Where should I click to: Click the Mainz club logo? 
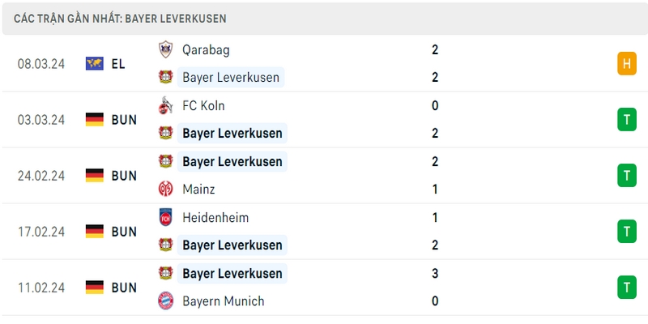[x=166, y=190]
